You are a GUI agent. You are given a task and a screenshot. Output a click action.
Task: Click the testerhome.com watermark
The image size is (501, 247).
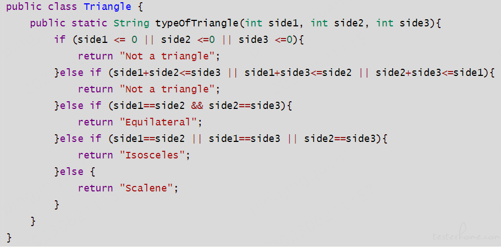(x=465, y=235)
